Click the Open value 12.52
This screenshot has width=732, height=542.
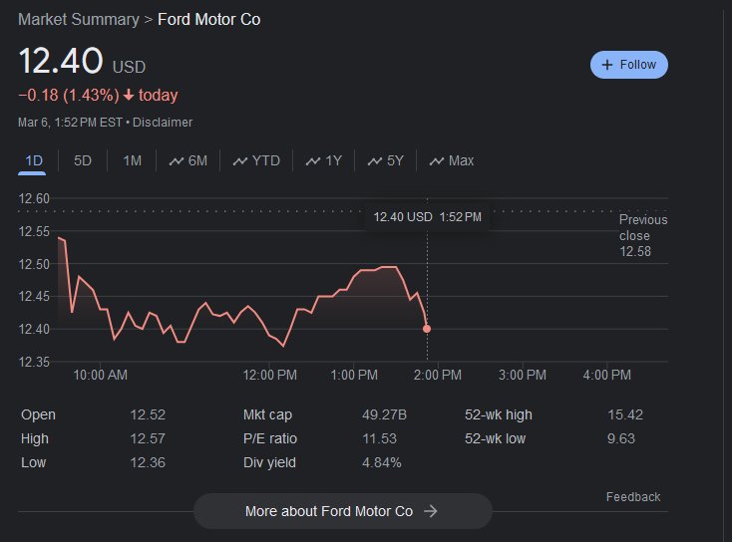tap(148, 414)
